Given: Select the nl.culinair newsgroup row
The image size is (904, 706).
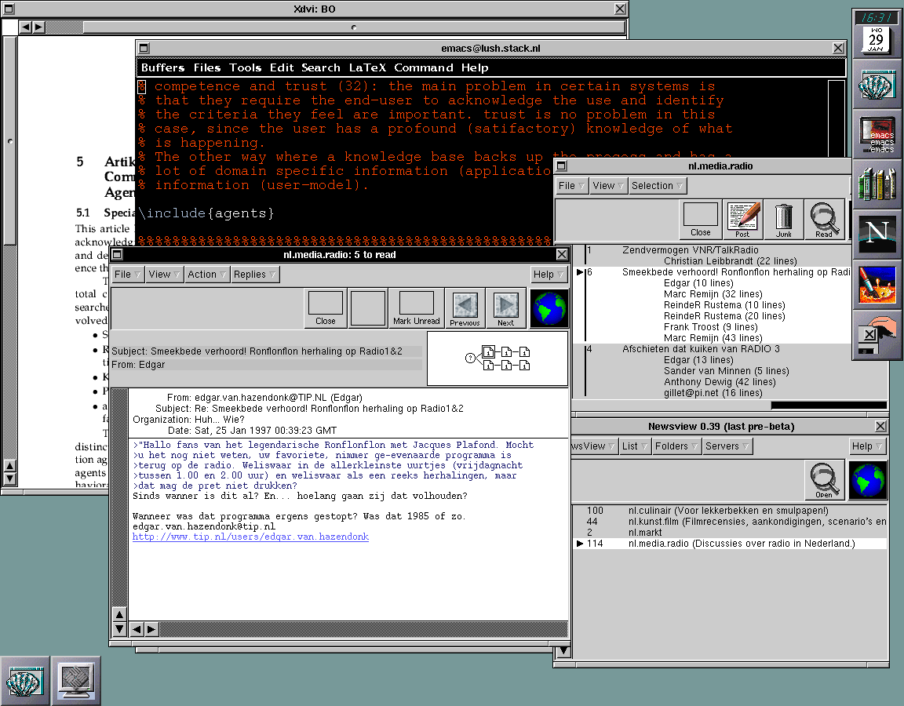Looking at the screenshot, I should click(730, 511).
